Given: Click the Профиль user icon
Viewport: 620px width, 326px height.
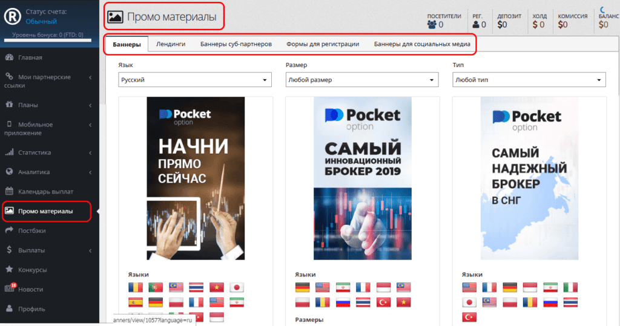Looking at the screenshot, I should [9, 308].
